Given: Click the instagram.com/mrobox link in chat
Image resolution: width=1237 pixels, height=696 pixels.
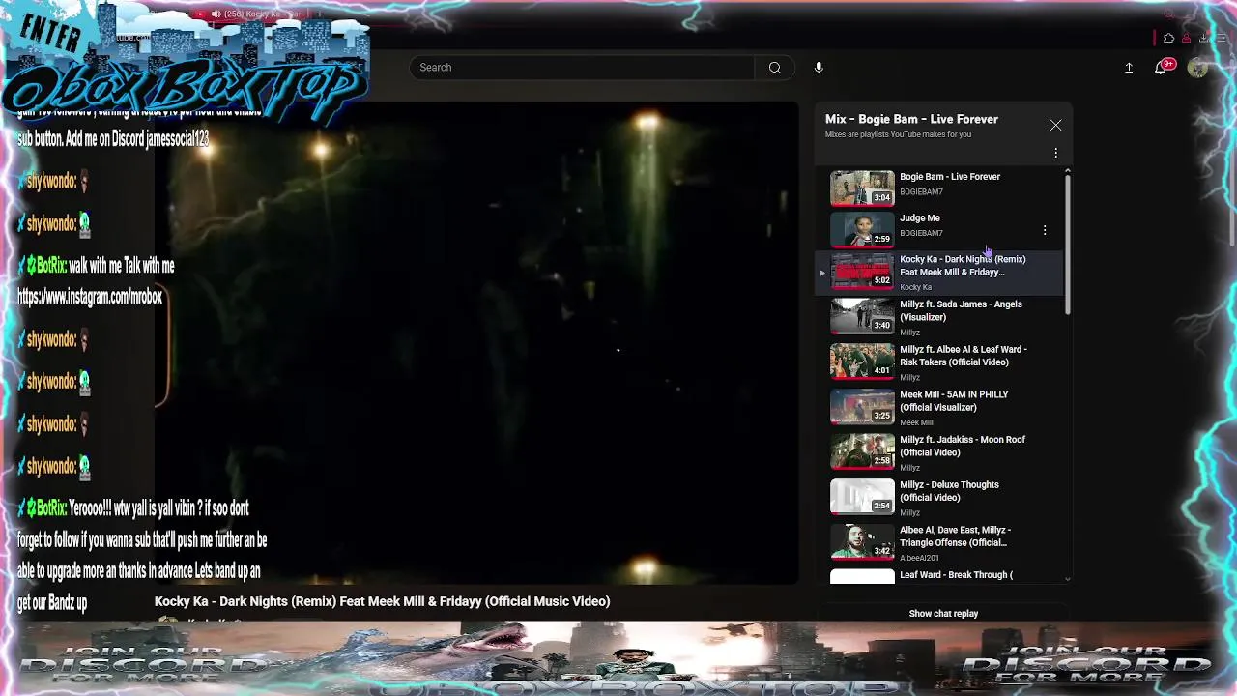Looking at the screenshot, I should click(x=90, y=298).
